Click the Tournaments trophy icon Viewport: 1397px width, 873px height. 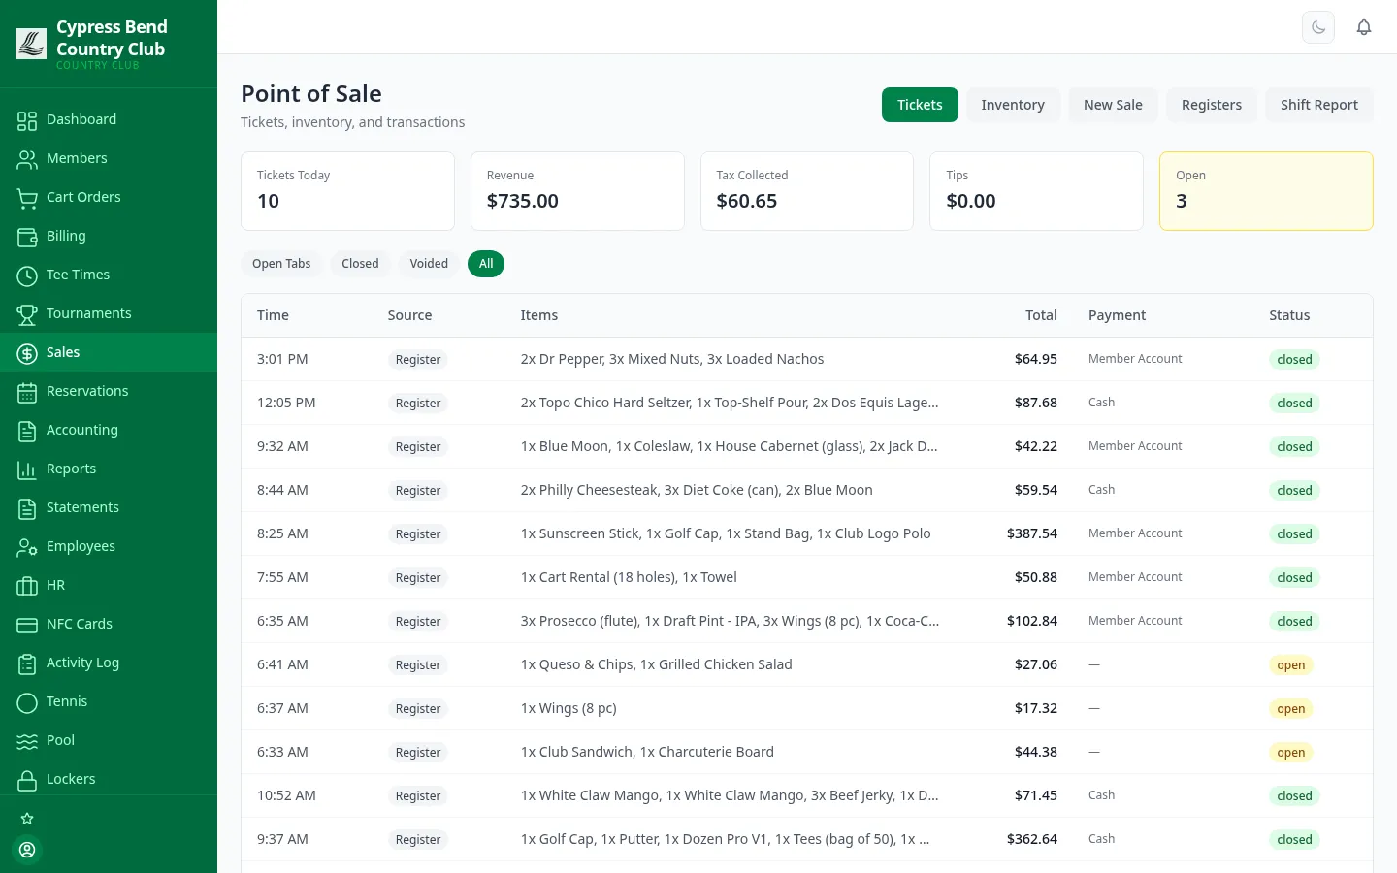pyautogui.click(x=27, y=314)
